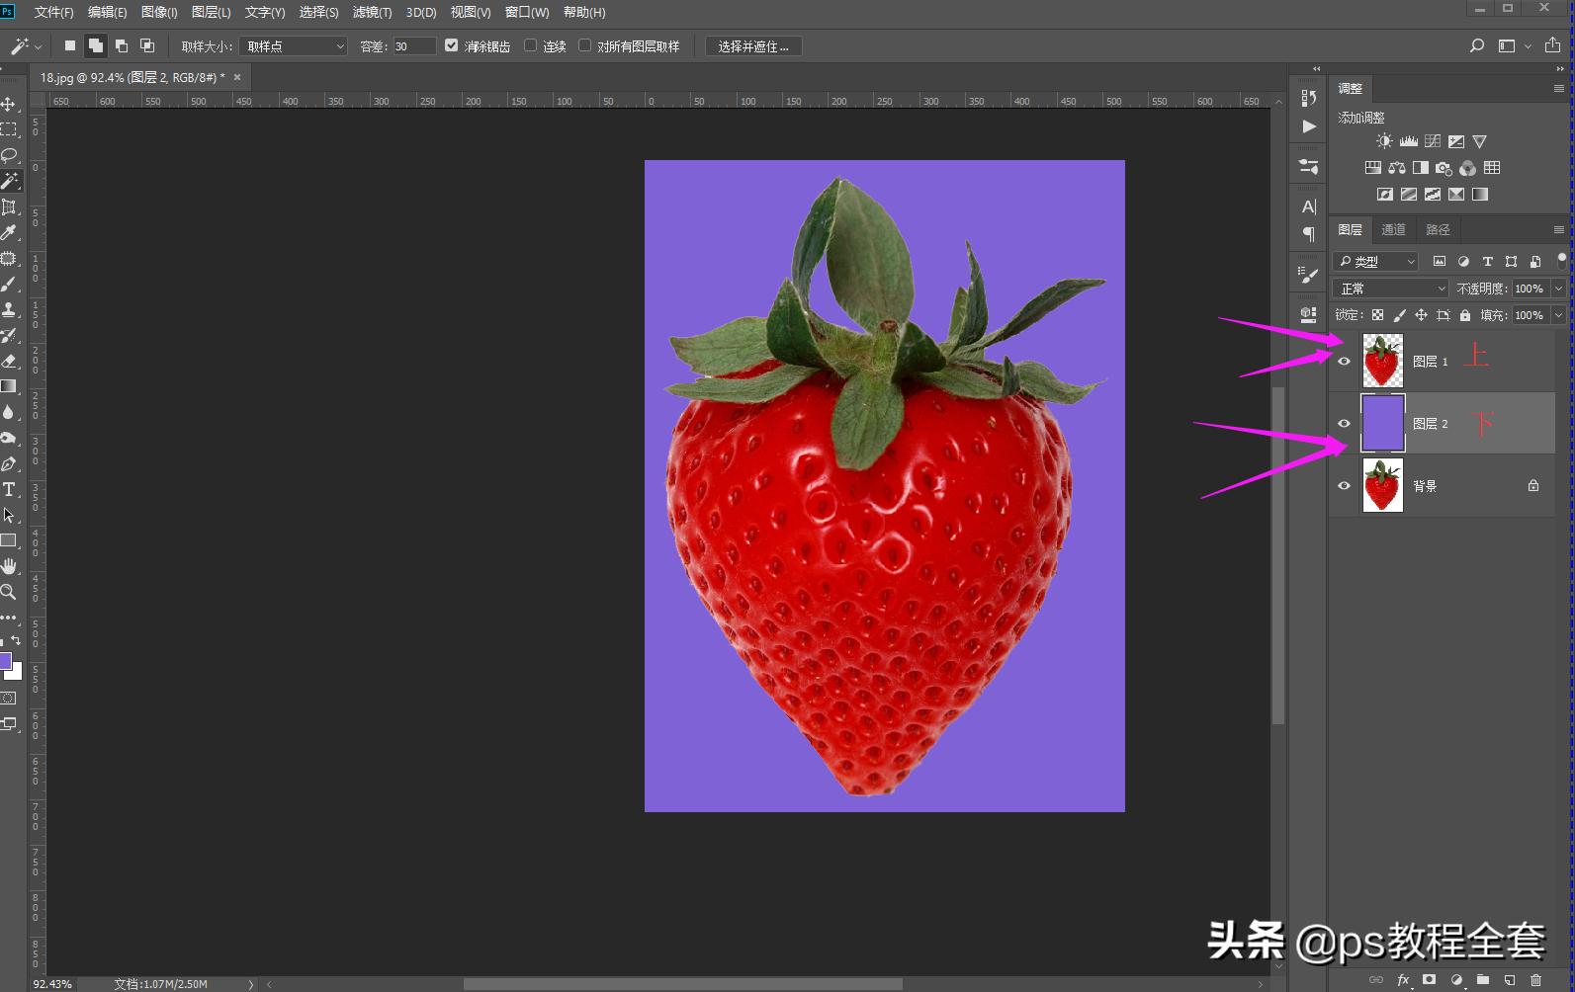Add a Brightness/Contrast adjustment
This screenshot has width=1575, height=992.
pyautogui.click(x=1384, y=141)
